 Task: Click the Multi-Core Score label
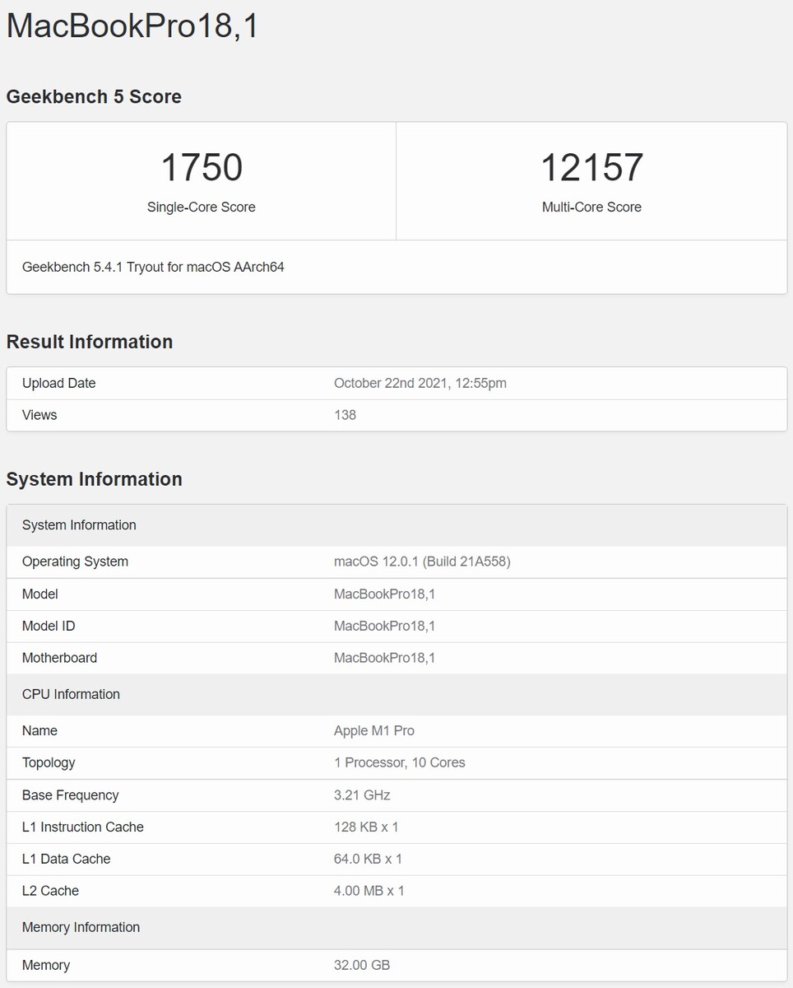coord(591,207)
